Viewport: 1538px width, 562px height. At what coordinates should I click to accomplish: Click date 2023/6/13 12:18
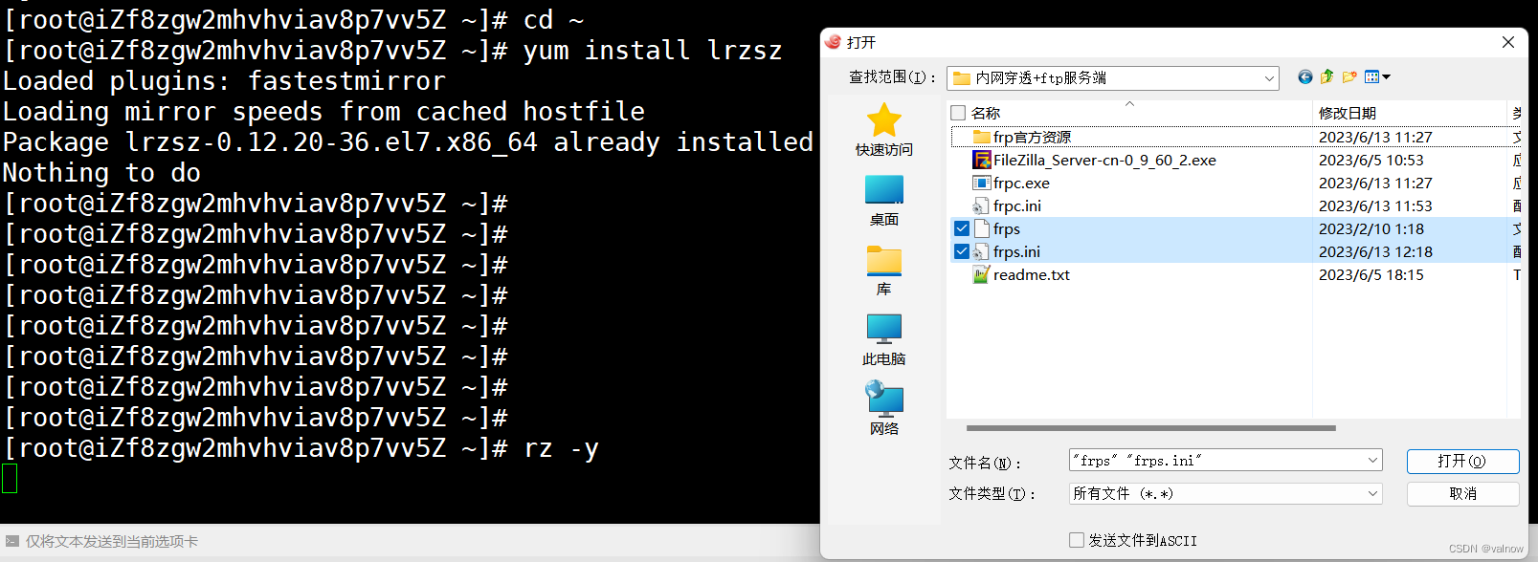pyautogui.click(x=1375, y=251)
